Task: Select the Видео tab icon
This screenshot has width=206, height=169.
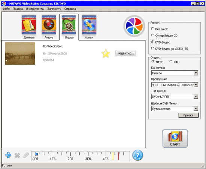Action: pyautogui.click(x=69, y=25)
